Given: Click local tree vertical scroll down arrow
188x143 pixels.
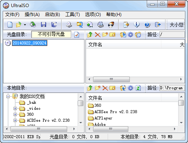Looking at the screenshot, I should coord(81,123).
